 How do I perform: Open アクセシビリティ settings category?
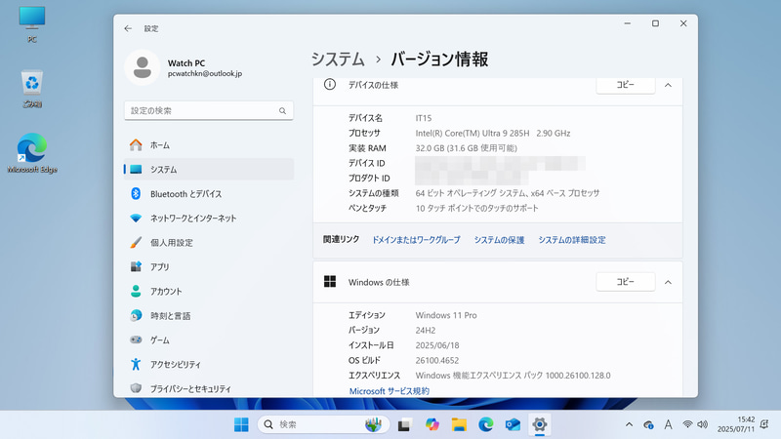[209, 364]
